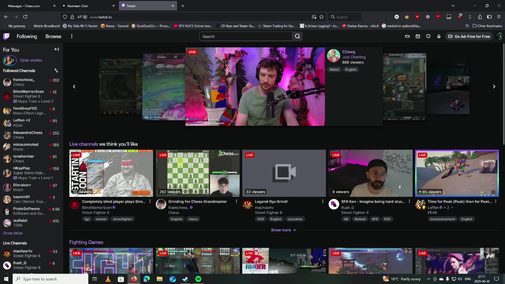Click Windows Start button
The height and width of the screenshot is (284, 505).
point(6,279)
